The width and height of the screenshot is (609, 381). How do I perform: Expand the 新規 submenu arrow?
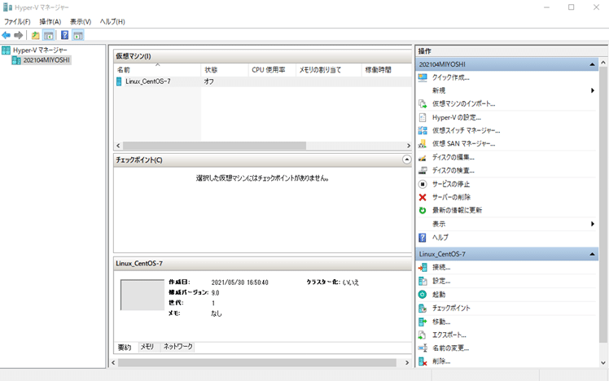point(593,90)
